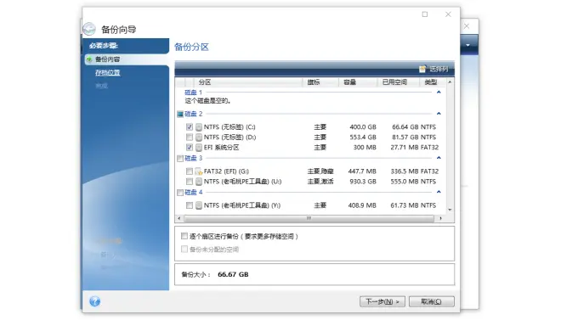
Task: Click the drive icon of NTFS (D:) partition
Action: (x=199, y=138)
